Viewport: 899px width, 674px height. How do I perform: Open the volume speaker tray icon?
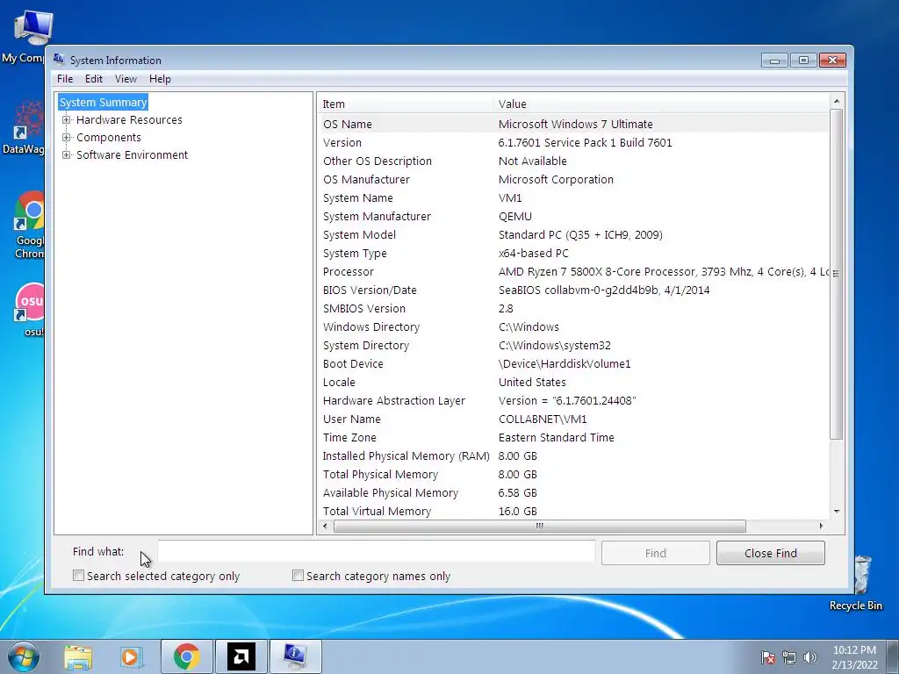click(x=810, y=657)
